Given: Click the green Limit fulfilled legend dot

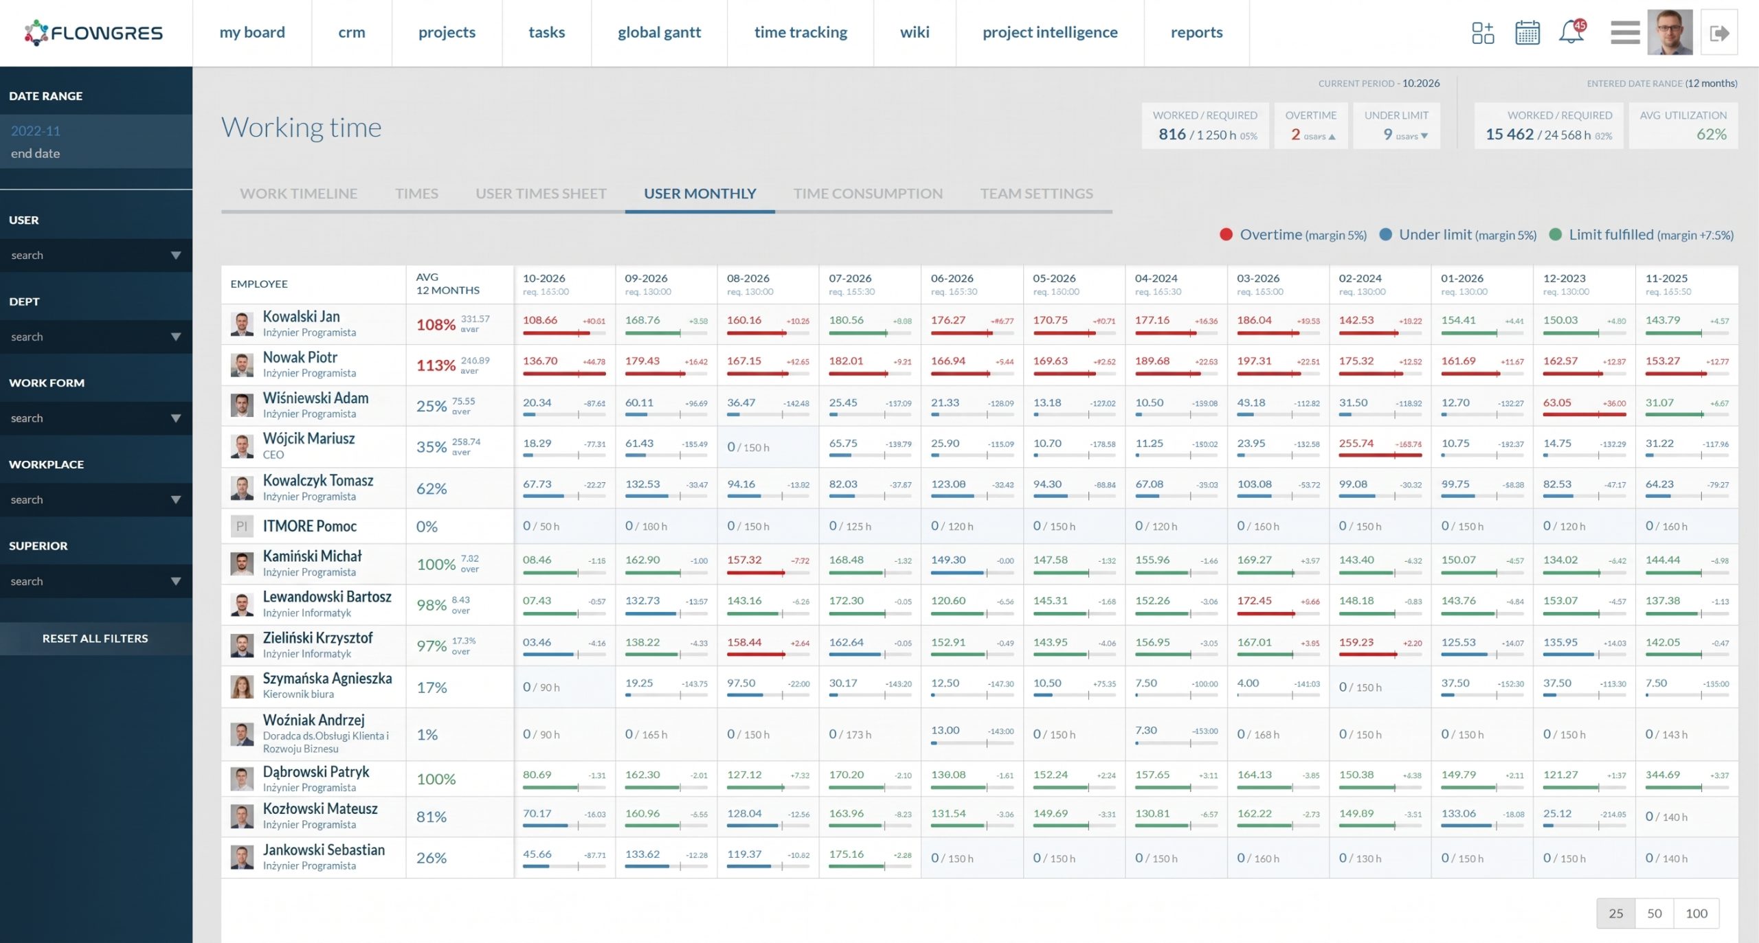Looking at the screenshot, I should (1556, 234).
